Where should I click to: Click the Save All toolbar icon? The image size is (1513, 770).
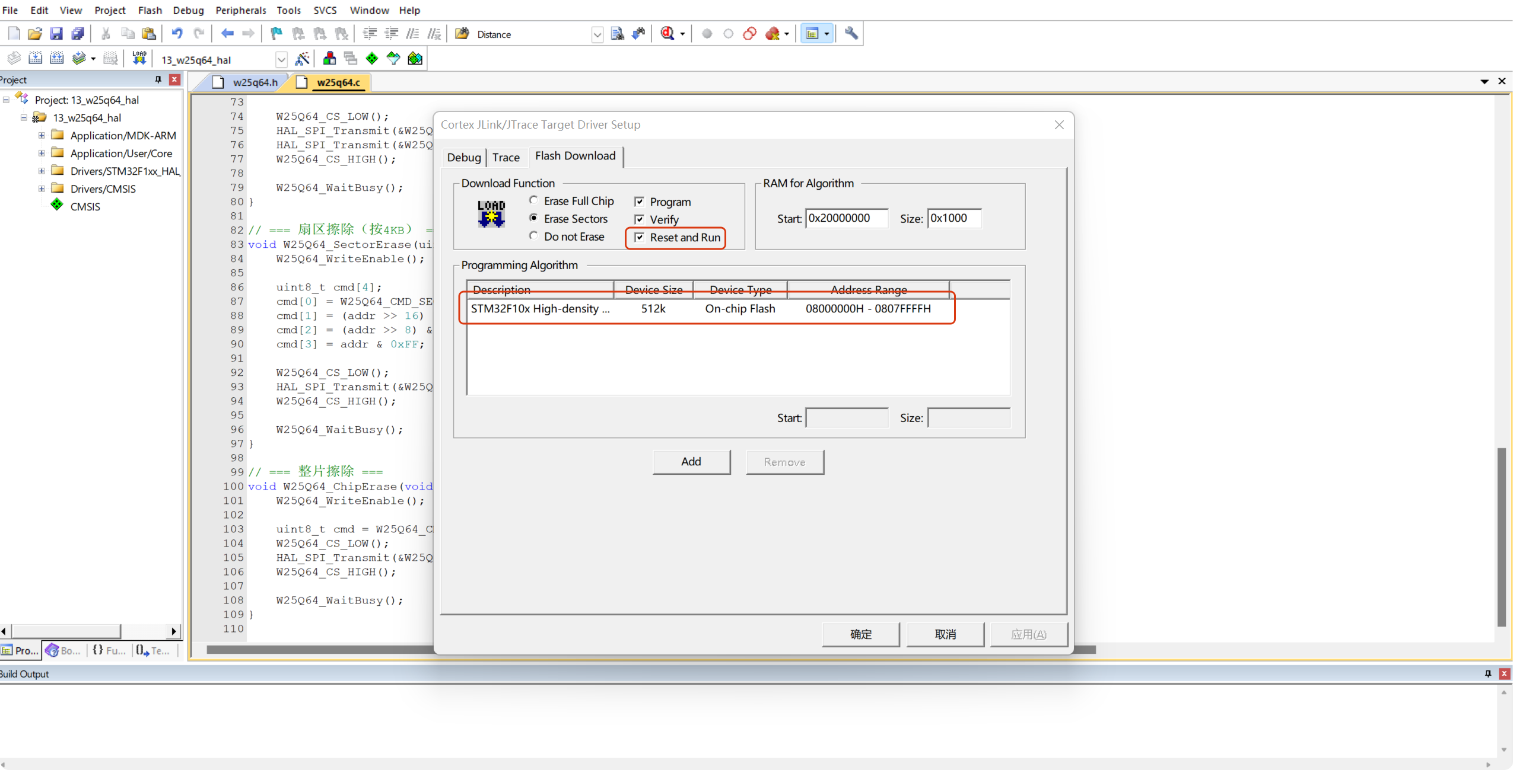pyautogui.click(x=78, y=34)
